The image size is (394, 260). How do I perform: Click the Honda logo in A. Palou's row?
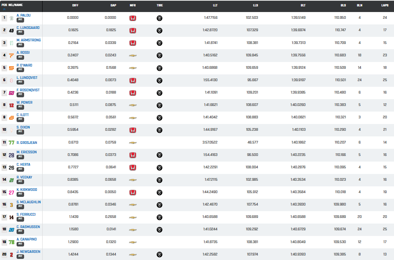(133, 18)
